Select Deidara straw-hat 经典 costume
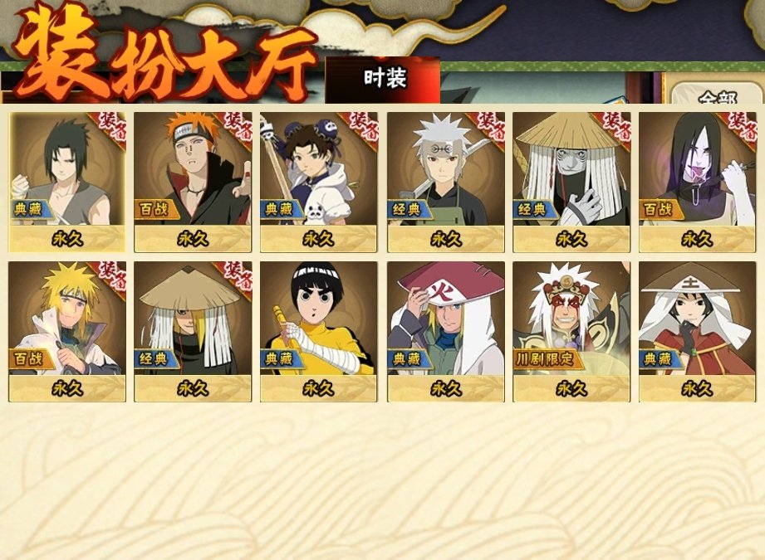Viewport: 765px width, 560px height. click(193, 331)
